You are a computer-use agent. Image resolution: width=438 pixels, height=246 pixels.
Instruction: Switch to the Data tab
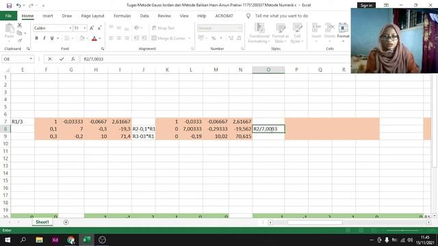[144, 16]
